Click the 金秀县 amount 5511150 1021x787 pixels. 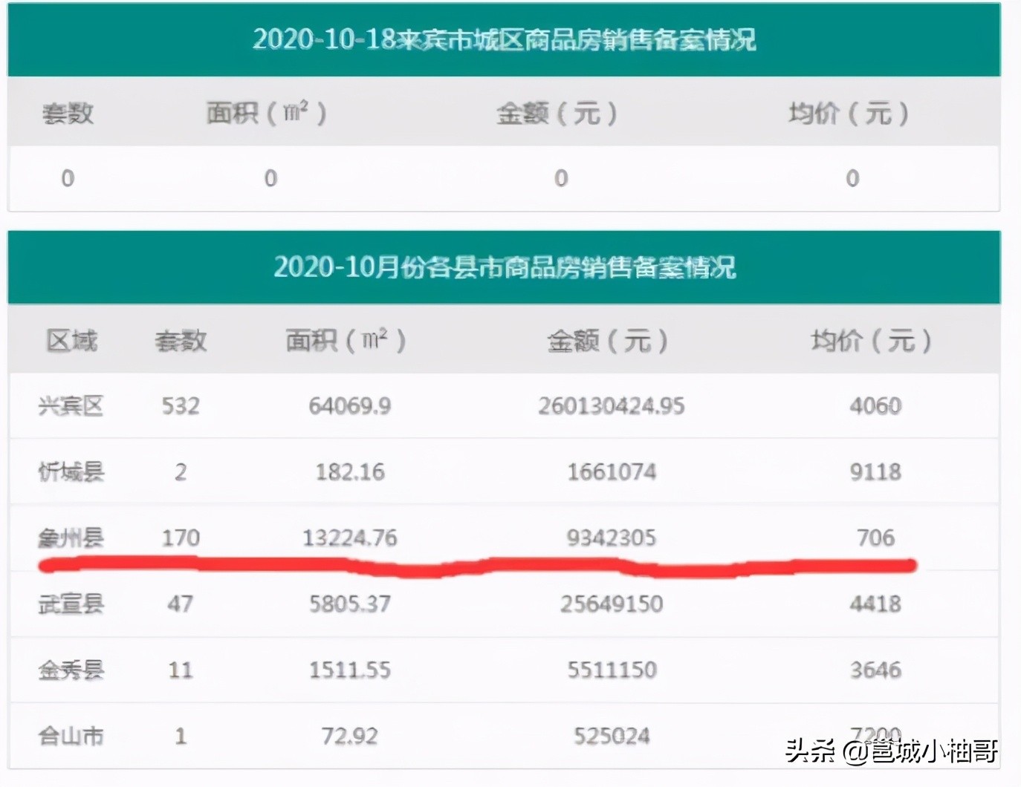click(x=612, y=670)
